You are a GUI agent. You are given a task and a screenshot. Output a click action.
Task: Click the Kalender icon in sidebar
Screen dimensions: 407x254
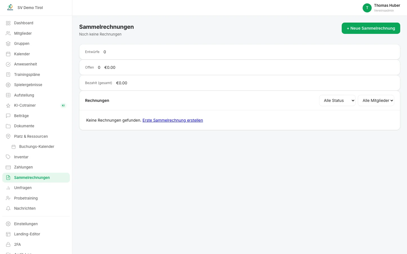pyautogui.click(x=8, y=54)
